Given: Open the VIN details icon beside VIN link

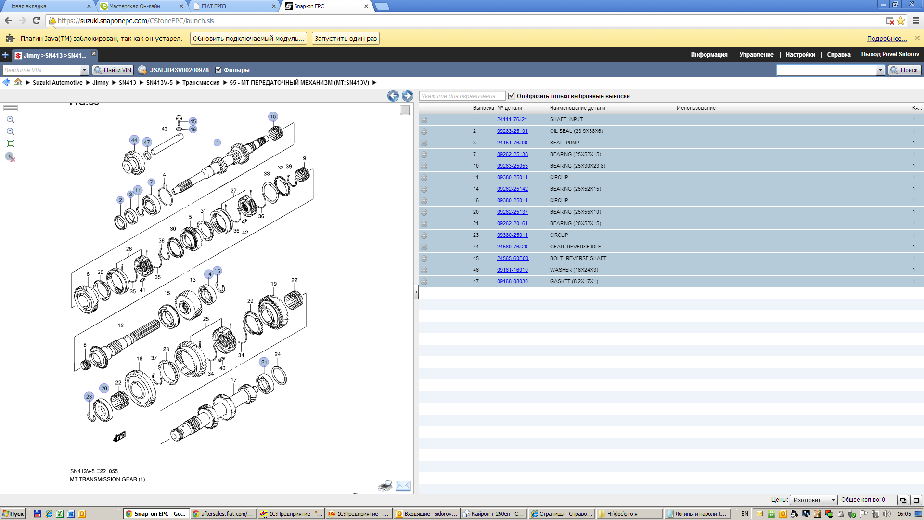Looking at the screenshot, I should click(142, 70).
